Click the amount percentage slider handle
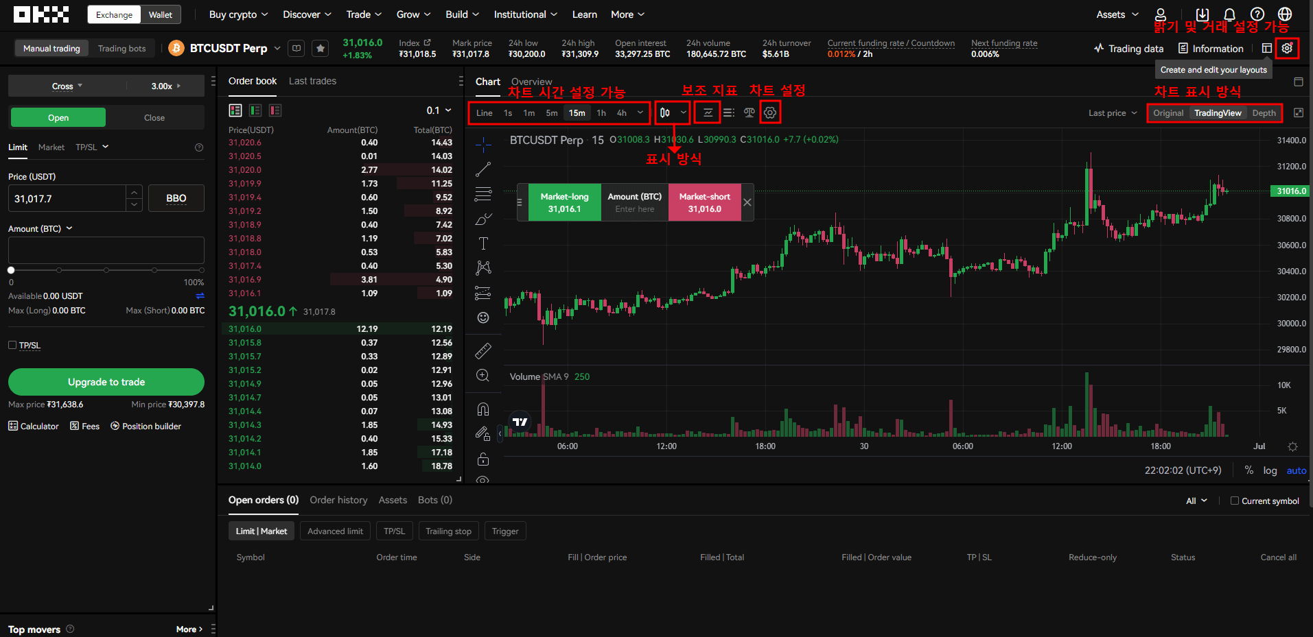The width and height of the screenshot is (1313, 637). pyautogui.click(x=11, y=270)
